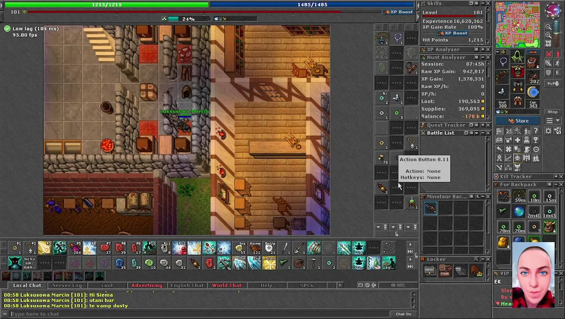Switch to the NPCs chat tab
This screenshot has height=319, width=565.
click(306, 285)
